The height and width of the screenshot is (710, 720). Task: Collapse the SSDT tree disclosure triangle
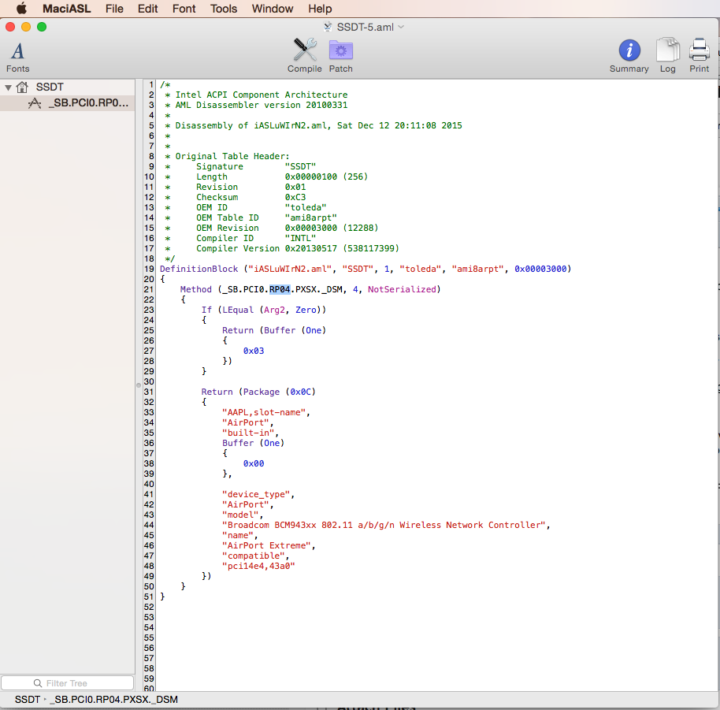click(8, 87)
